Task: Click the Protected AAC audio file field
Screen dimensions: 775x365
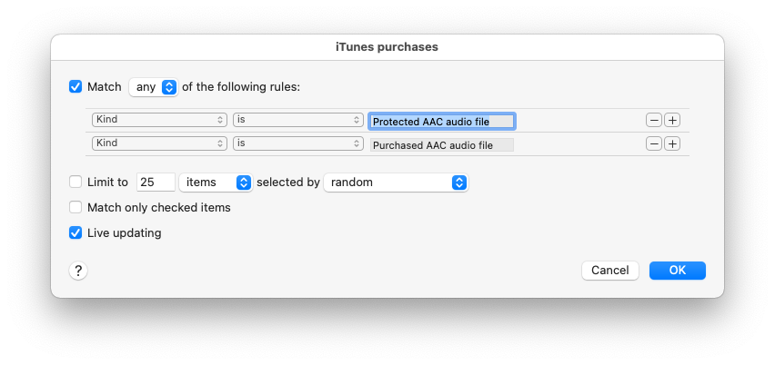Action: point(442,121)
